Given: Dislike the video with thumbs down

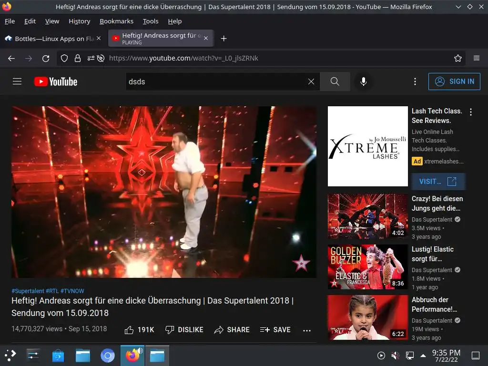Looking at the screenshot, I should pos(184,330).
